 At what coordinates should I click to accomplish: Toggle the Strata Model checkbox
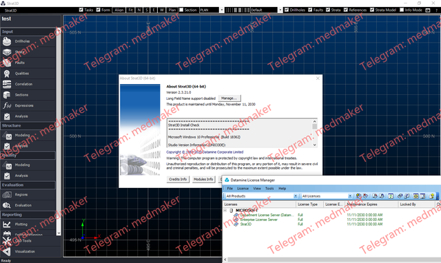372,10
